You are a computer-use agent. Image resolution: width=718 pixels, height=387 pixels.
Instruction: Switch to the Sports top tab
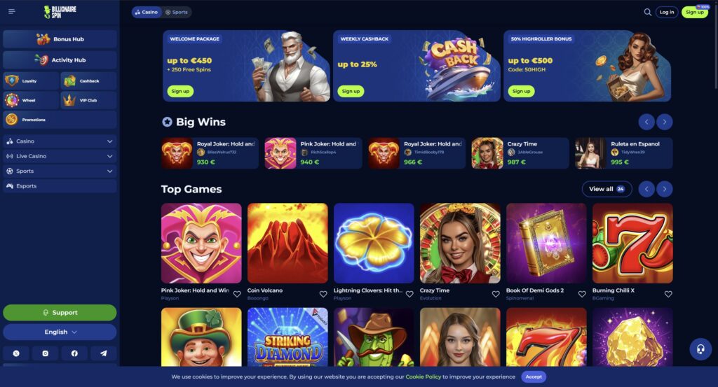(176, 13)
